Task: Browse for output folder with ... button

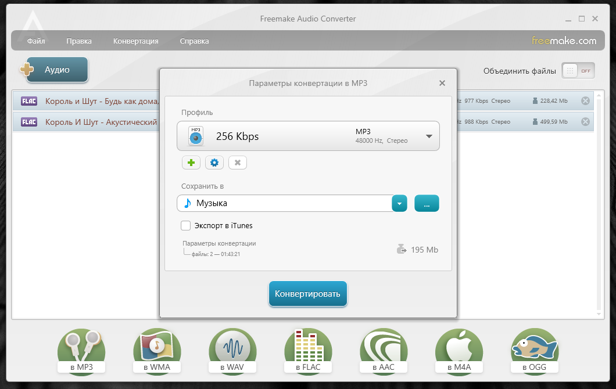Action: point(427,203)
